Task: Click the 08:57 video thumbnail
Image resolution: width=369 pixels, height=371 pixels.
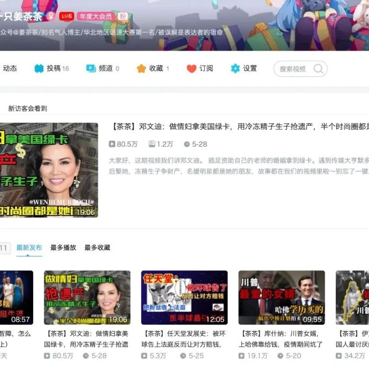Action: (17, 298)
